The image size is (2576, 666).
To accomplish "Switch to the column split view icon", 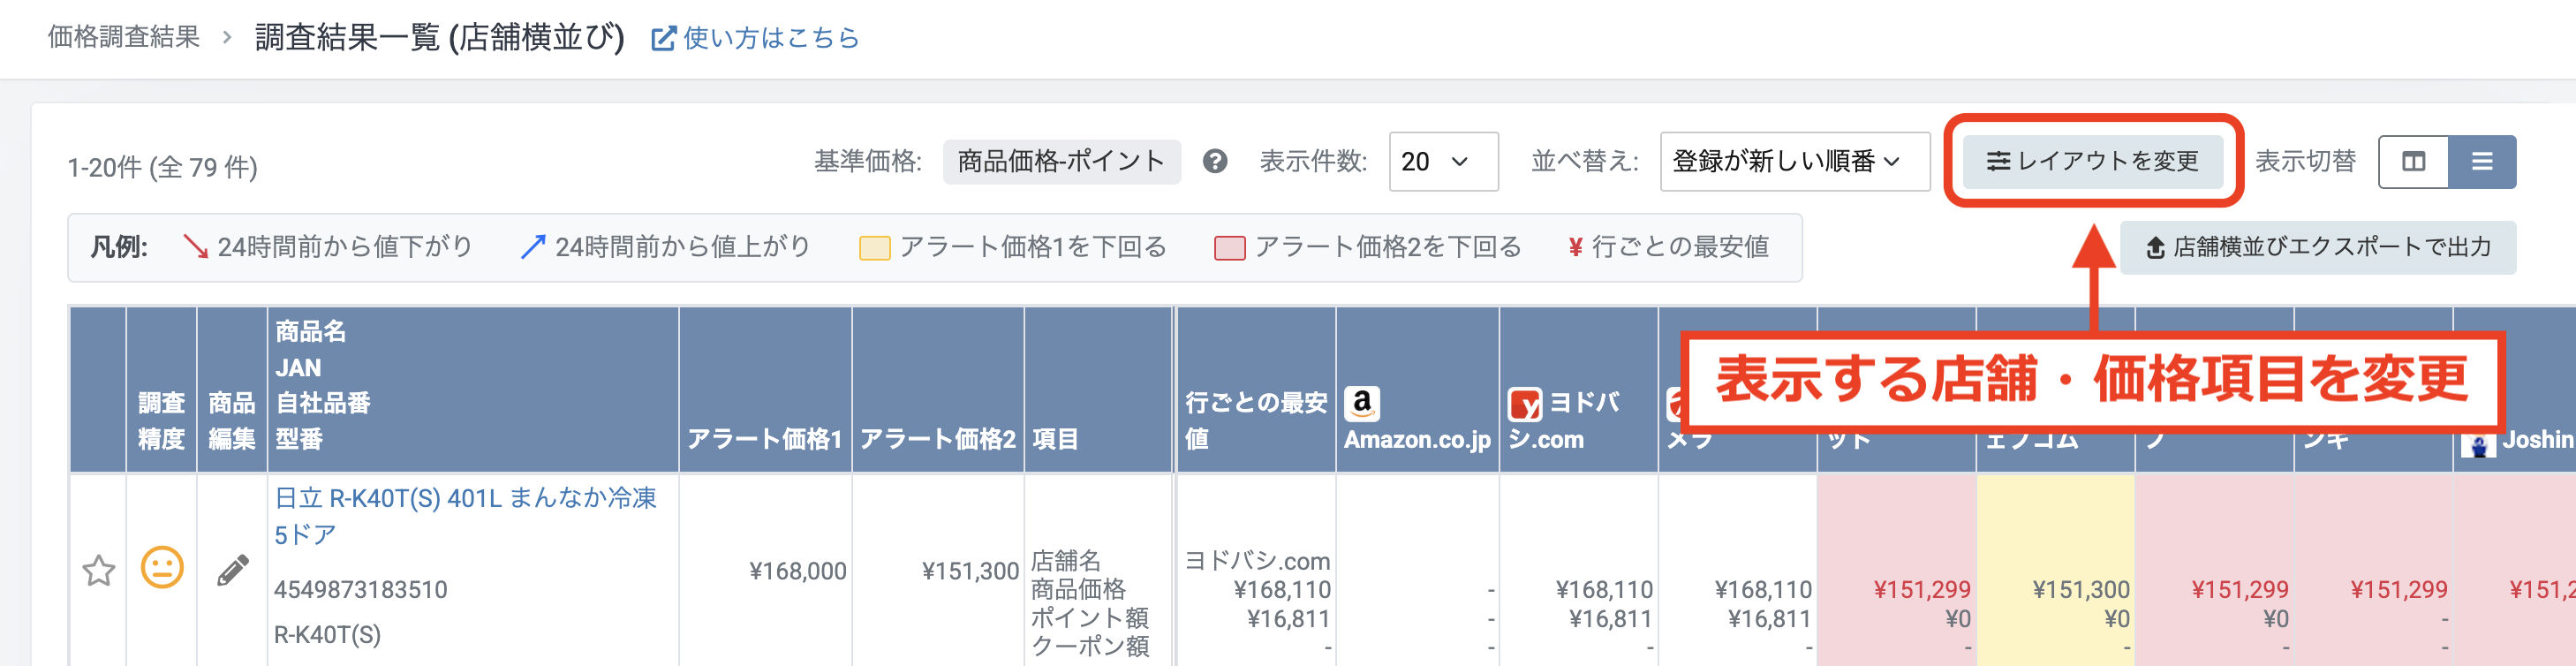I will [x=2413, y=161].
